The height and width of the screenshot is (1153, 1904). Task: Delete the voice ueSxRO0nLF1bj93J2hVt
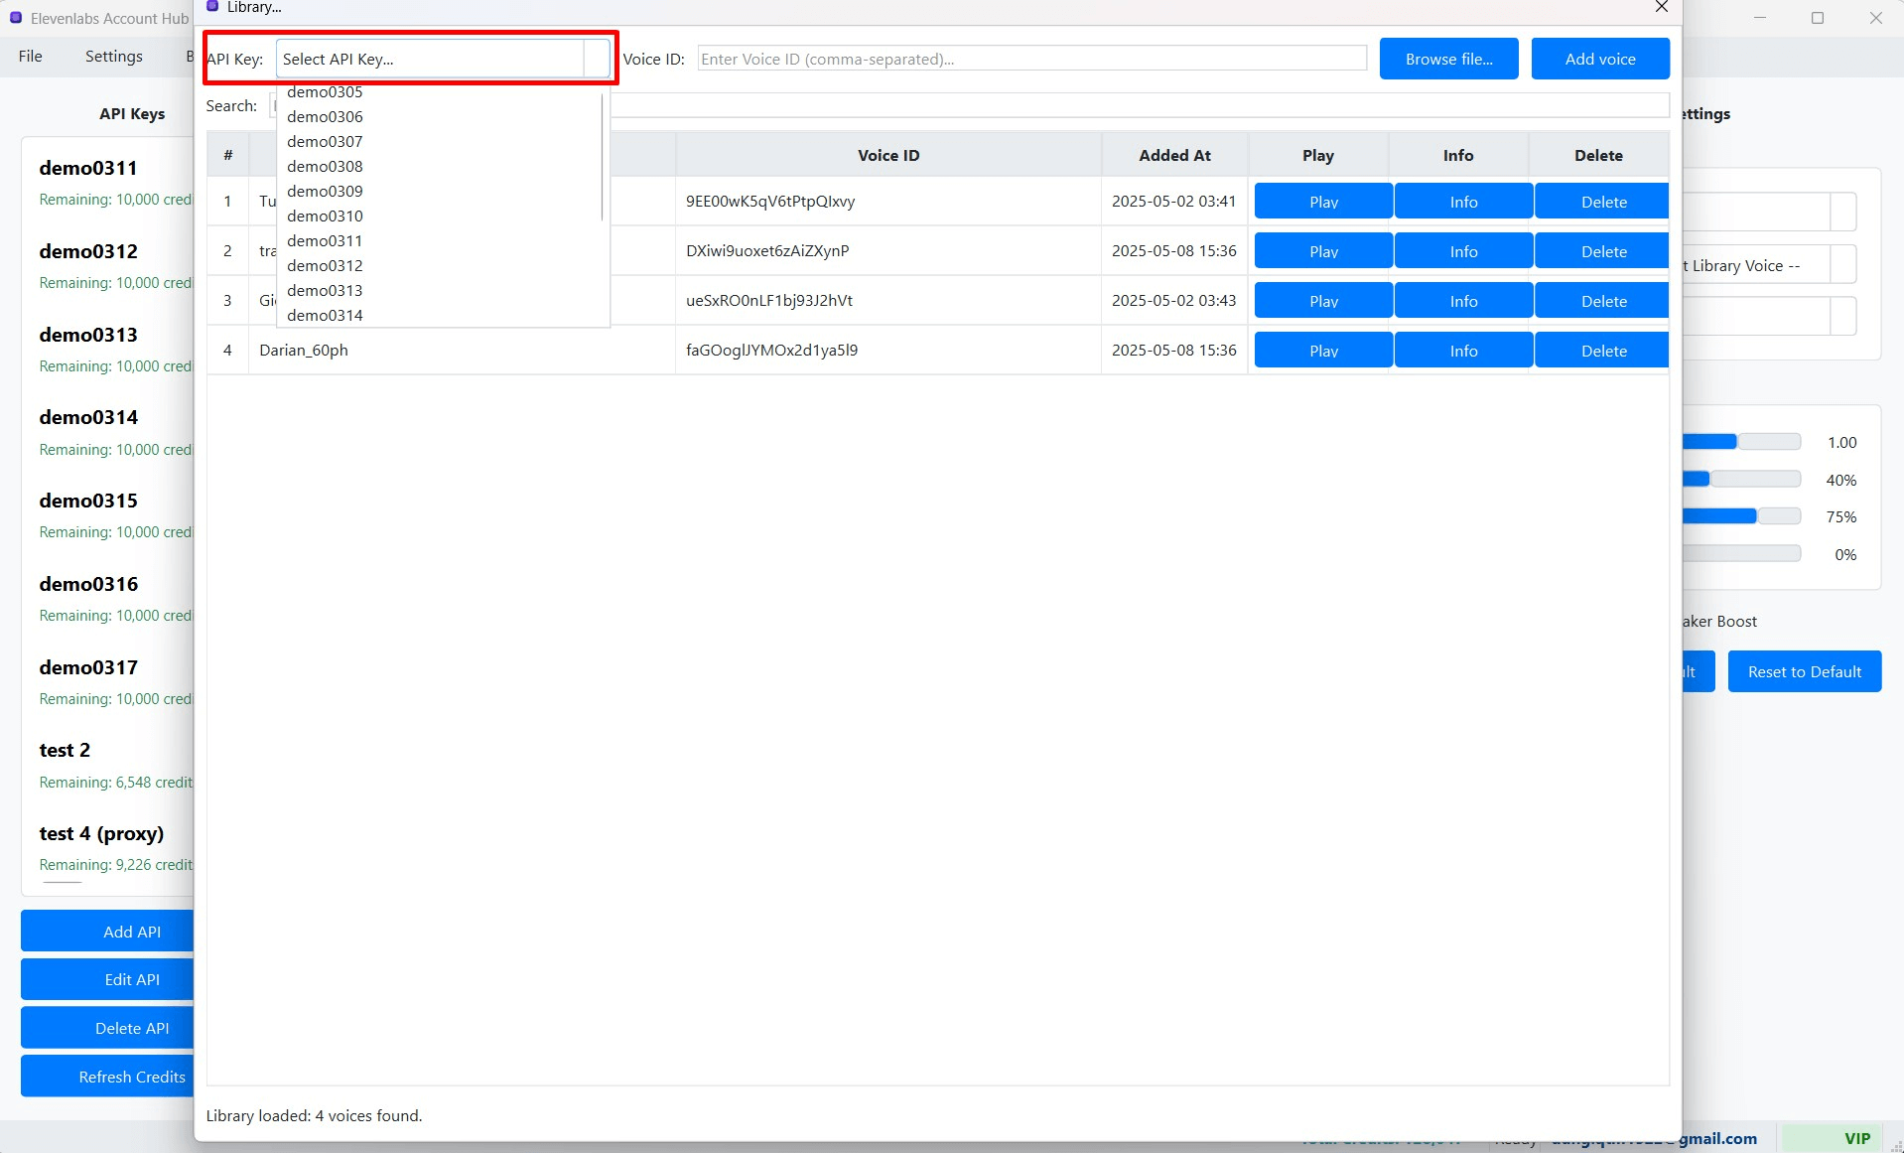point(1602,301)
